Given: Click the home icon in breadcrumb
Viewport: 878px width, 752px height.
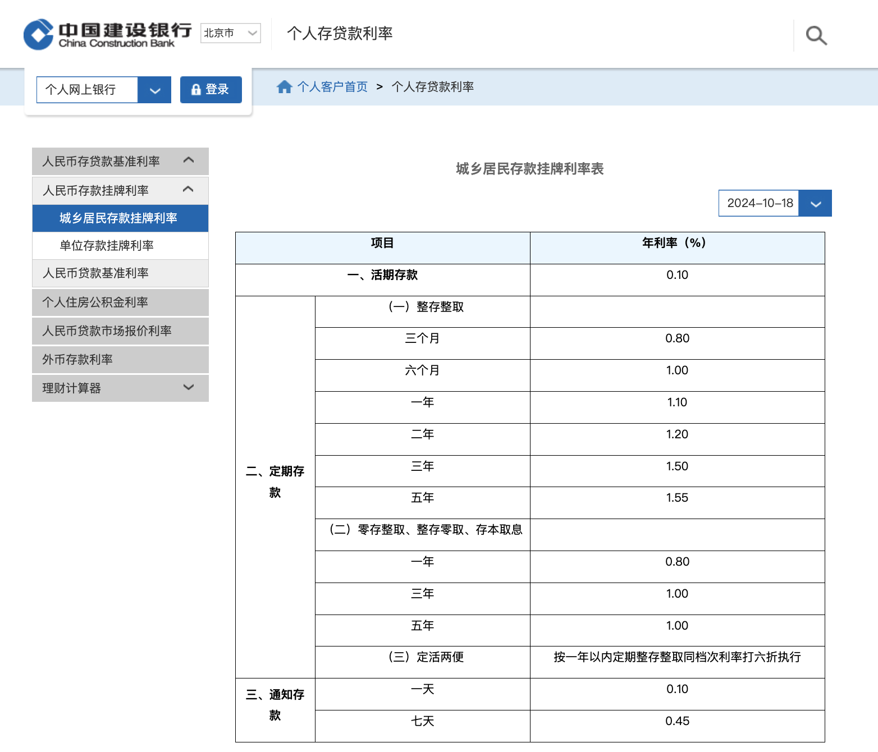Looking at the screenshot, I should click(284, 87).
